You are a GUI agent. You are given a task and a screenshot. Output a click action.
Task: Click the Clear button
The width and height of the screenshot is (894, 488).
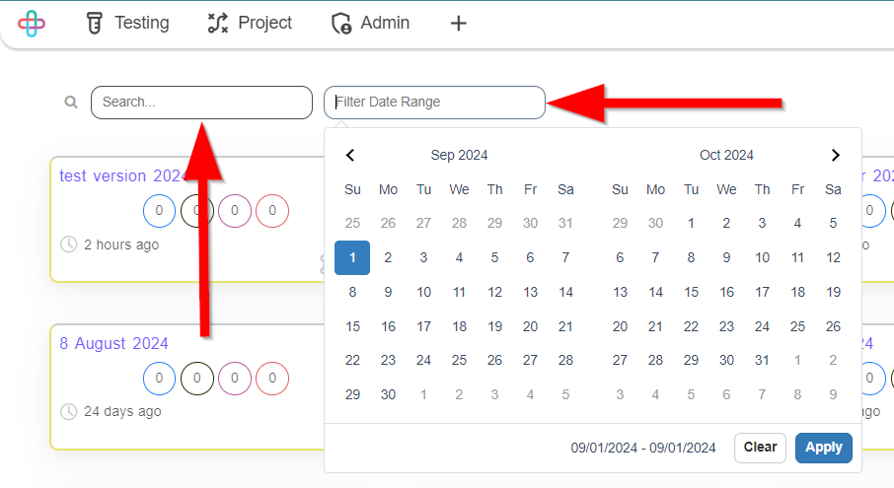tap(760, 448)
